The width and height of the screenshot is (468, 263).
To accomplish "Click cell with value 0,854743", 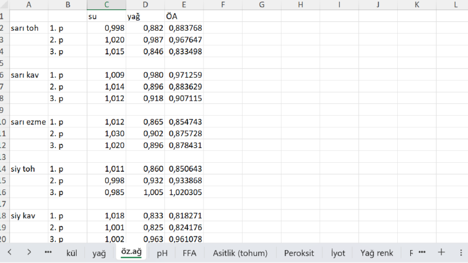I will point(184,122).
